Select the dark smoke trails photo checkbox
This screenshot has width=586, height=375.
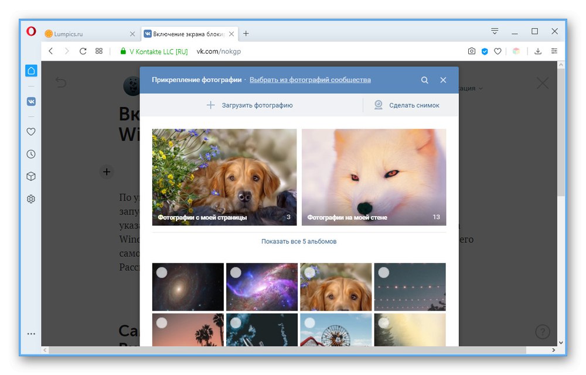point(236,323)
